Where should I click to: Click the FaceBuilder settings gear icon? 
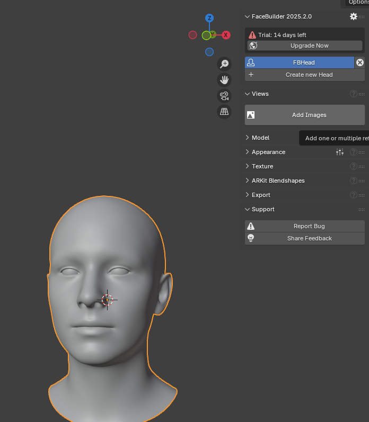[353, 16]
